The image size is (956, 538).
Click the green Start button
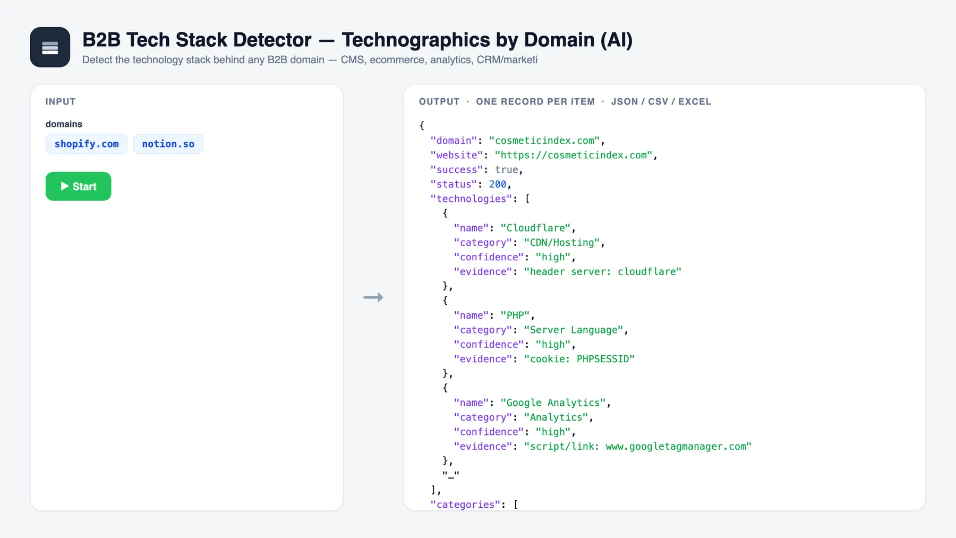[78, 186]
